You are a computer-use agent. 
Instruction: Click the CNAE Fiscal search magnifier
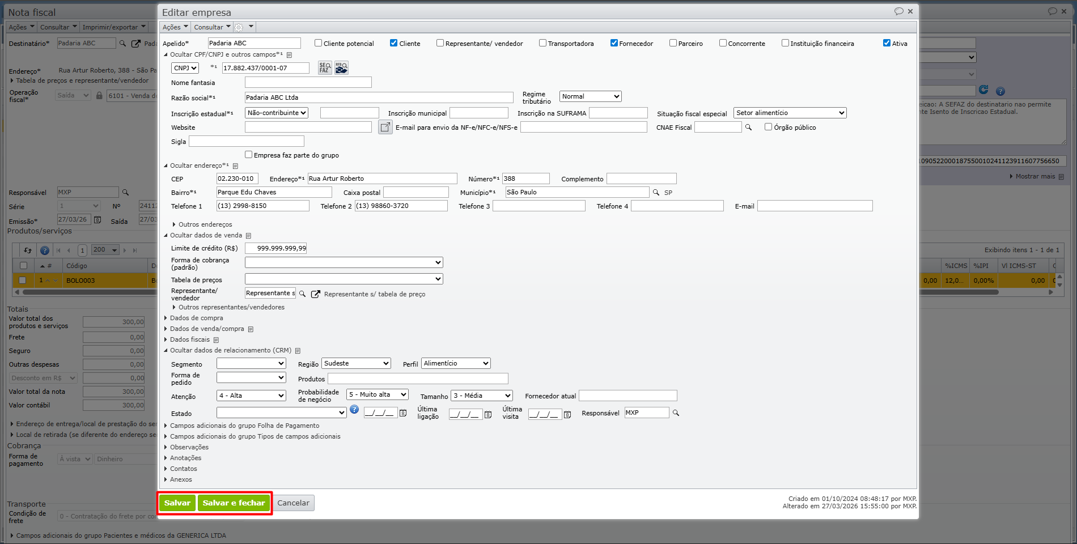pyautogui.click(x=748, y=127)
